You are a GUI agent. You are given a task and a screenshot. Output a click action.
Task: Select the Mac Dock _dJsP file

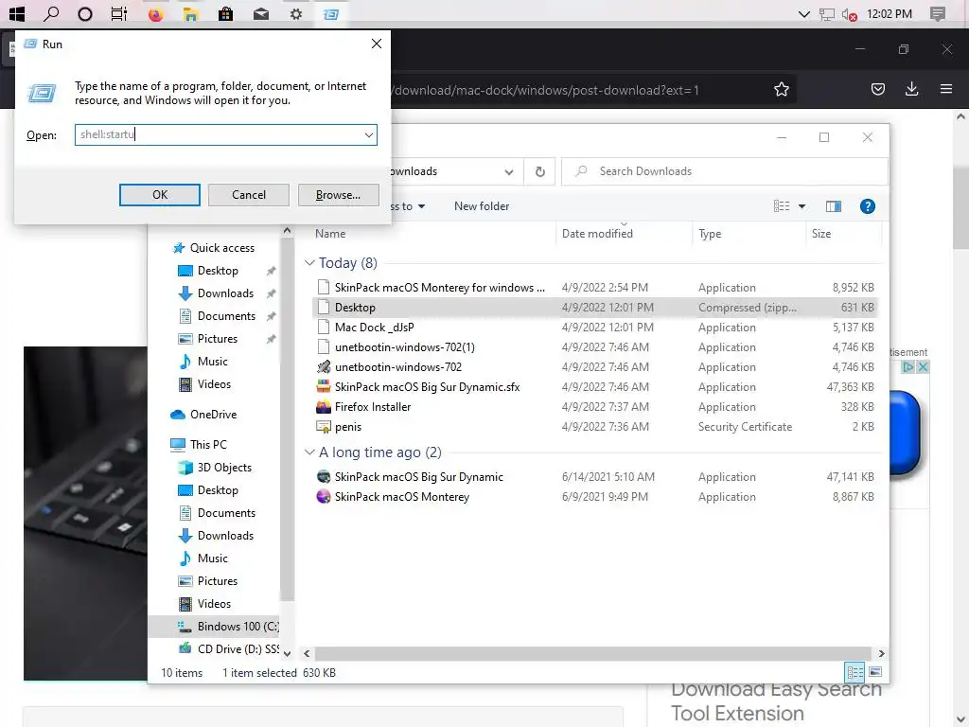point(374,327)
